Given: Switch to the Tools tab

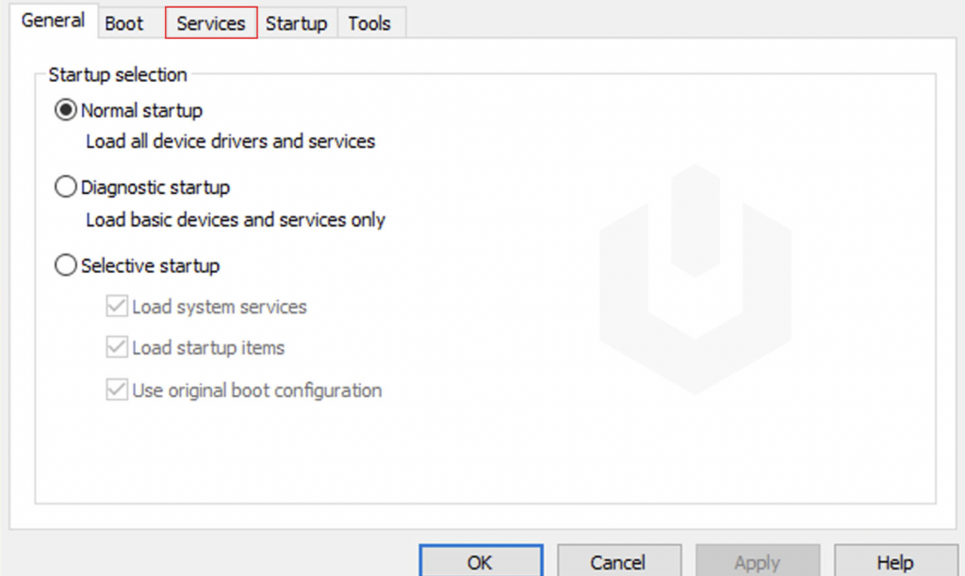Looking at the screenshot, I should click(x=369, y=24).
